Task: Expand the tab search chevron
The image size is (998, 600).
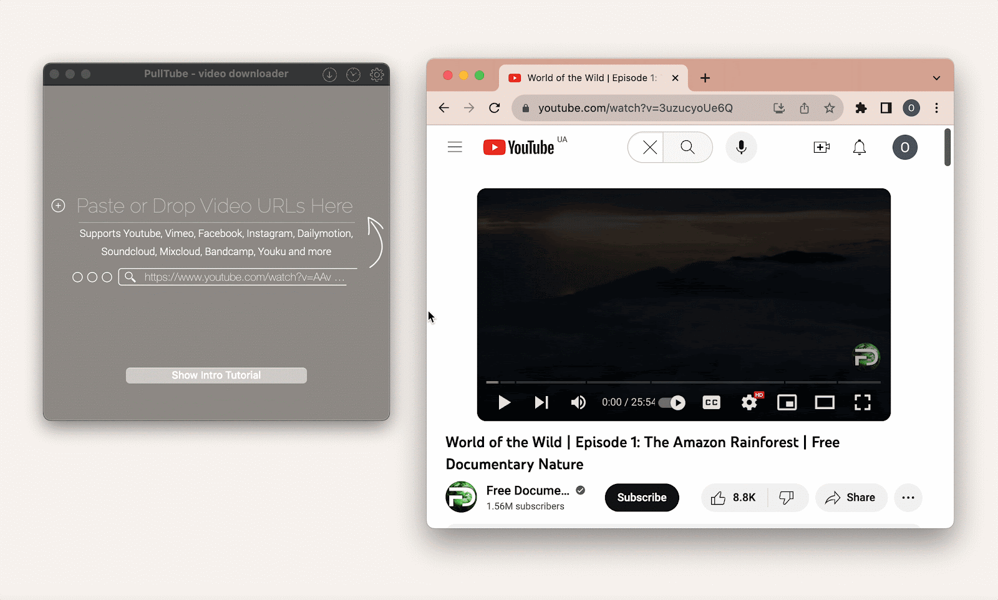Action: coord(936,77)
